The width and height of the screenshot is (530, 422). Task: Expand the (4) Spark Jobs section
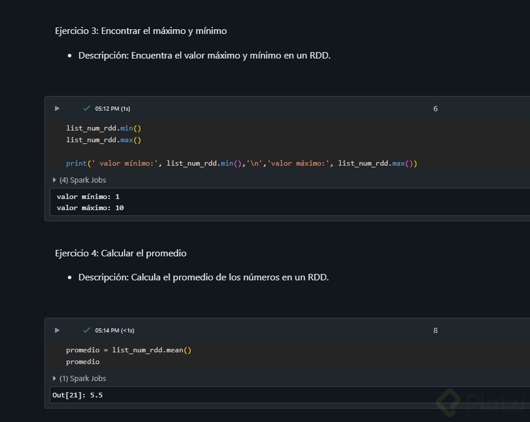tap(80, 180)
